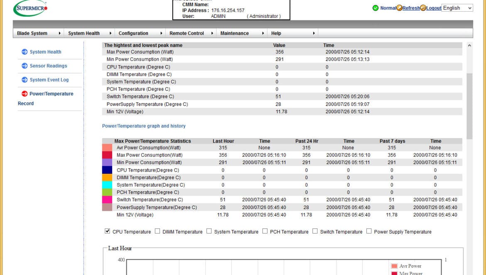Click the Logout link
This screenshot has width=486, height=275.
pyautogui.click(x=434, y=8)
